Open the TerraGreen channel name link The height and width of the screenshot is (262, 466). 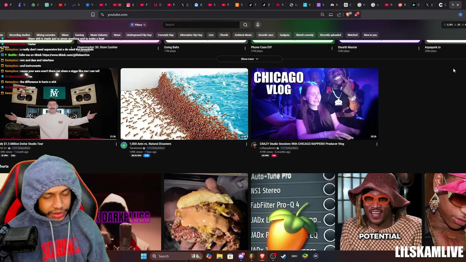tap(136, 148)
